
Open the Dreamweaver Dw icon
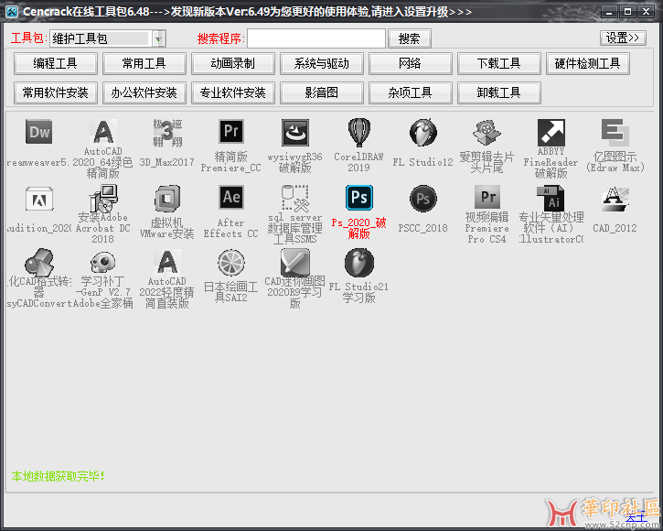coord(39,132)
